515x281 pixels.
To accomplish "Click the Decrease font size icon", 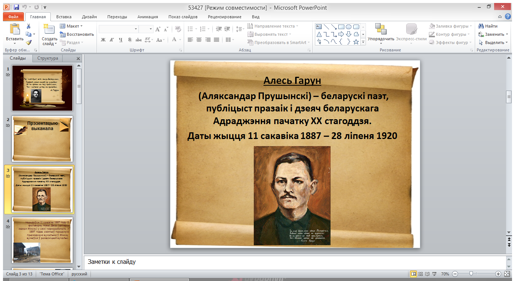I will [166, 29].
